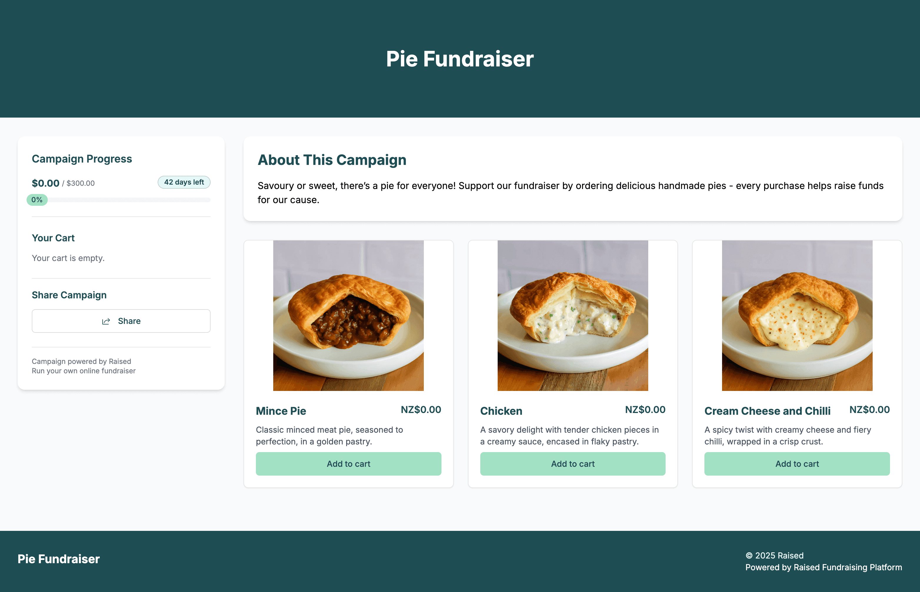This screenshot has width=920, height=592.
Task: Add the Chicken pie to cart
Action: pos(572,464)
